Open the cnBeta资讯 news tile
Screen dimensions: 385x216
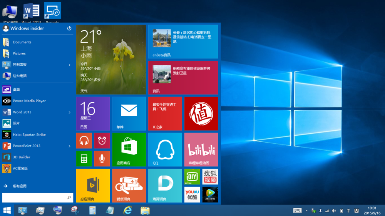click(x=183, y=42)
